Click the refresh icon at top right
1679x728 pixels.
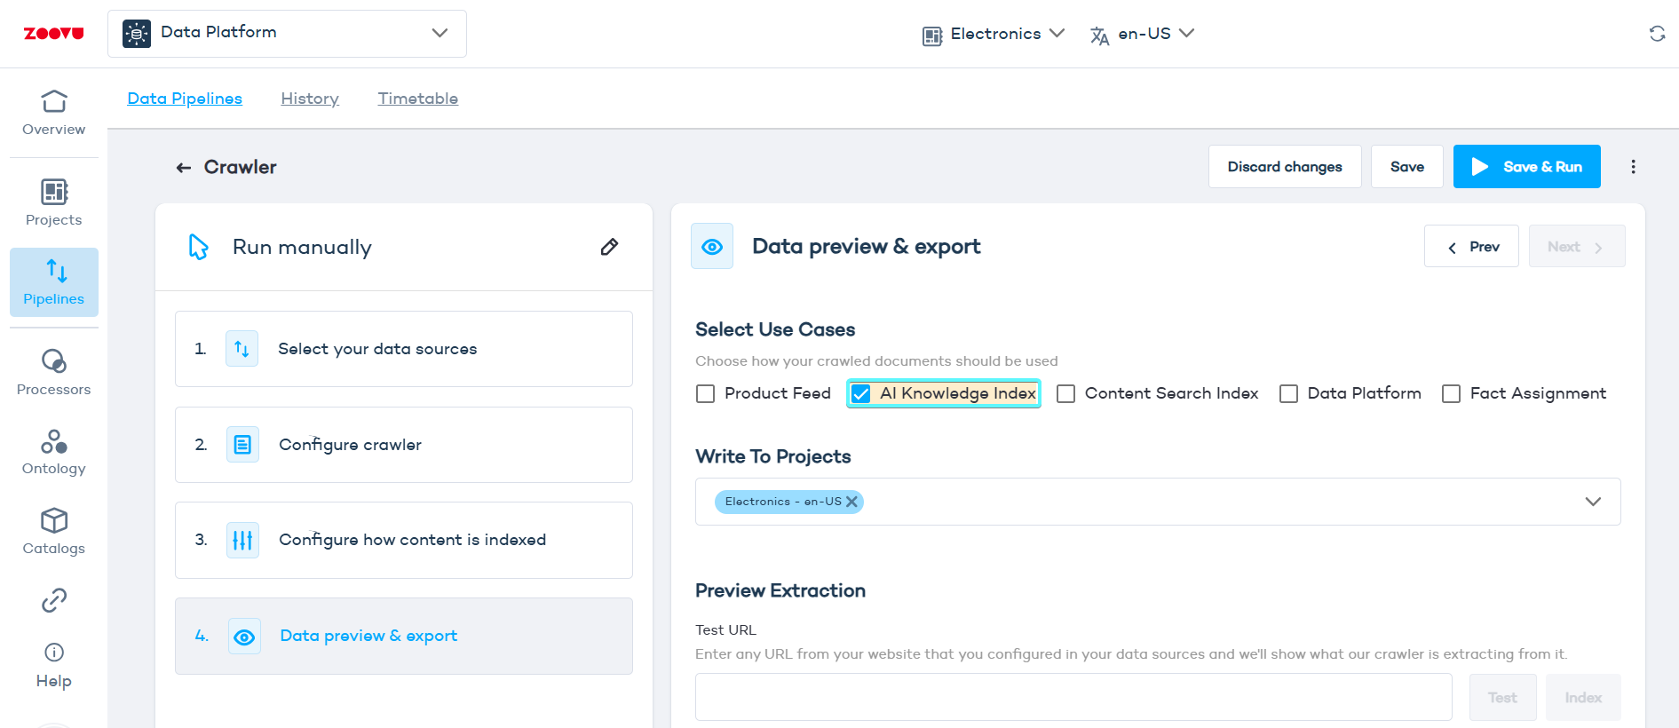coord(1657,34)
